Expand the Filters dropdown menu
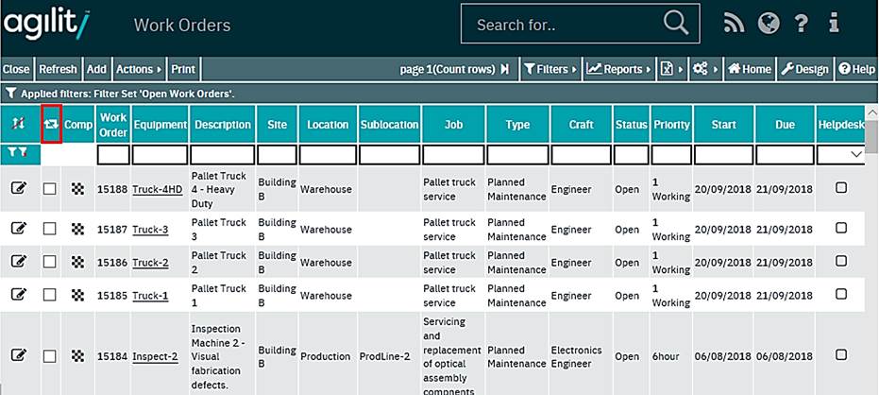 click(x=549, y=69)
